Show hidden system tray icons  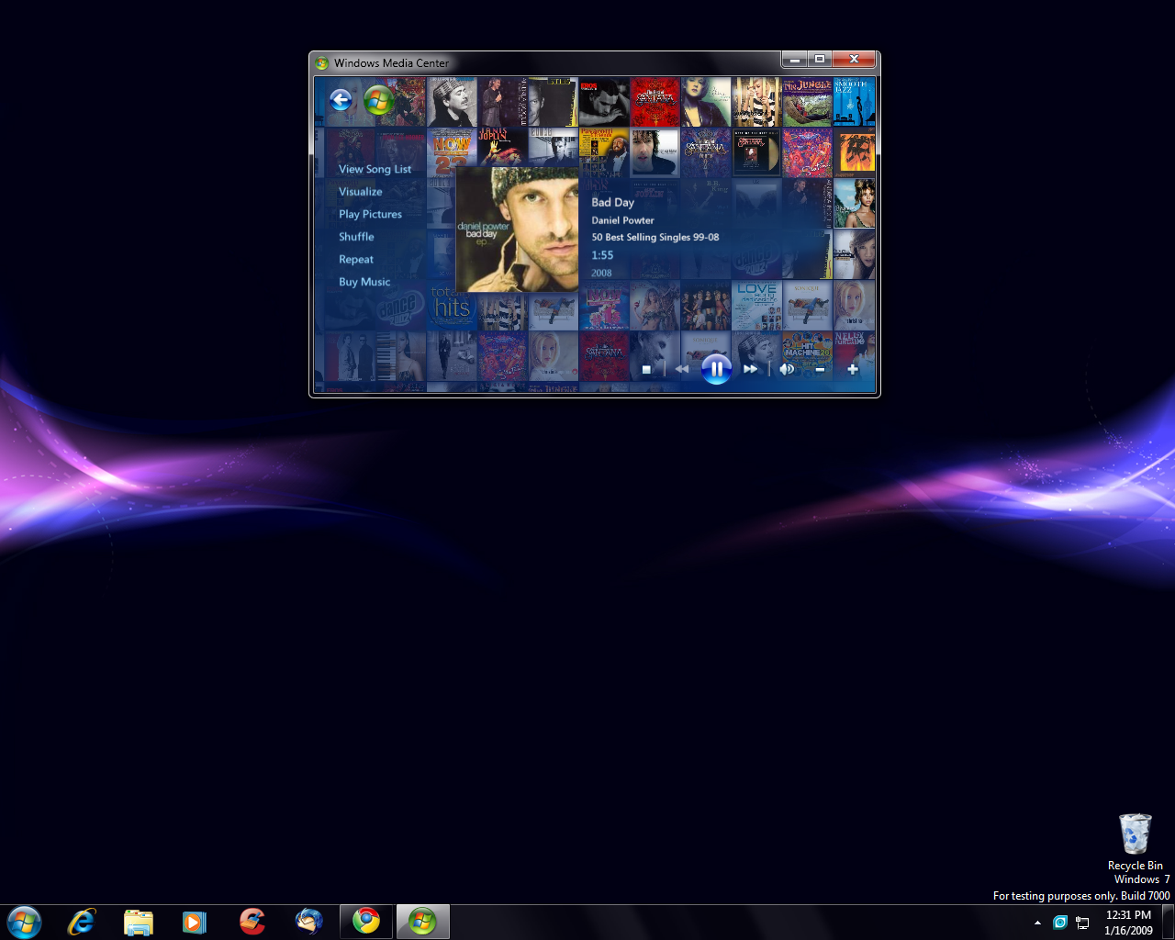[x=1037, y=923]
